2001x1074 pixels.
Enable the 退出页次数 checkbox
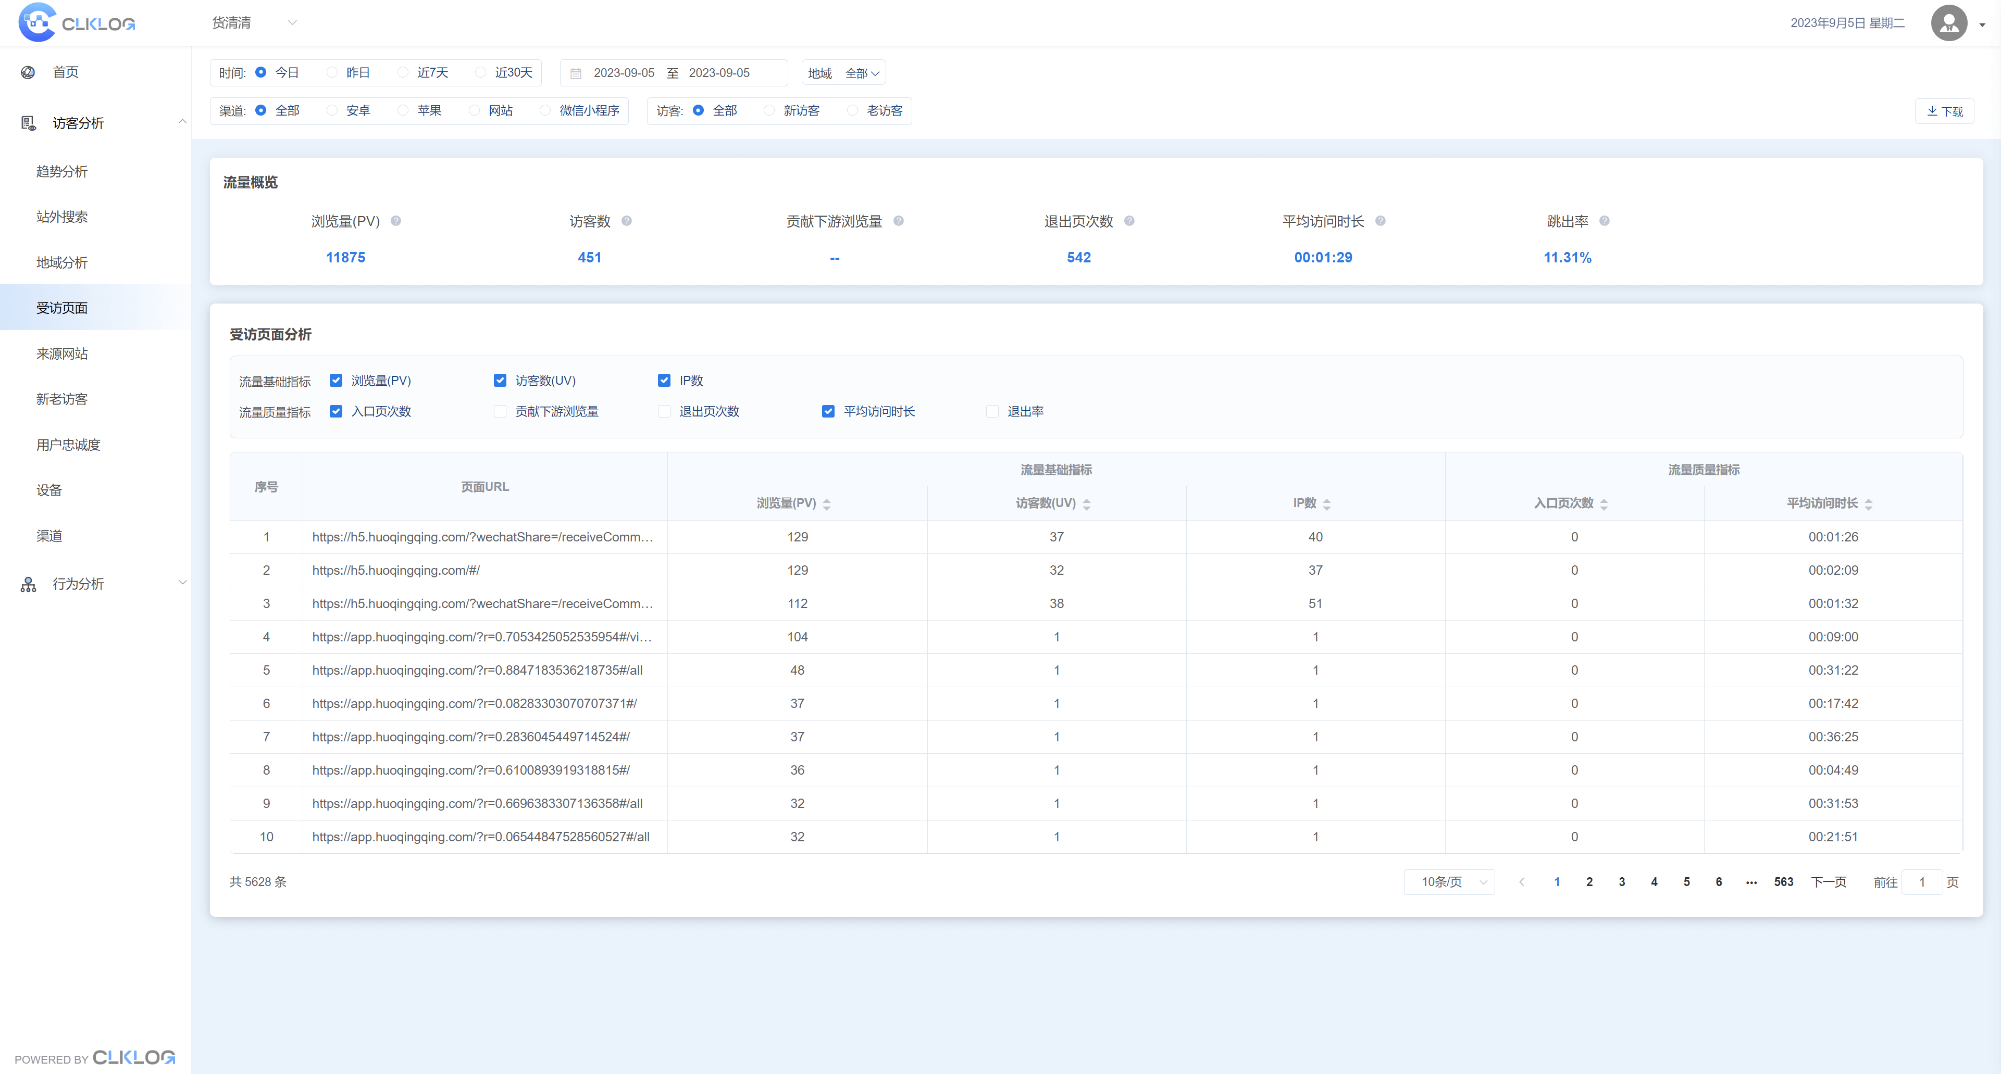click(664, 411)
